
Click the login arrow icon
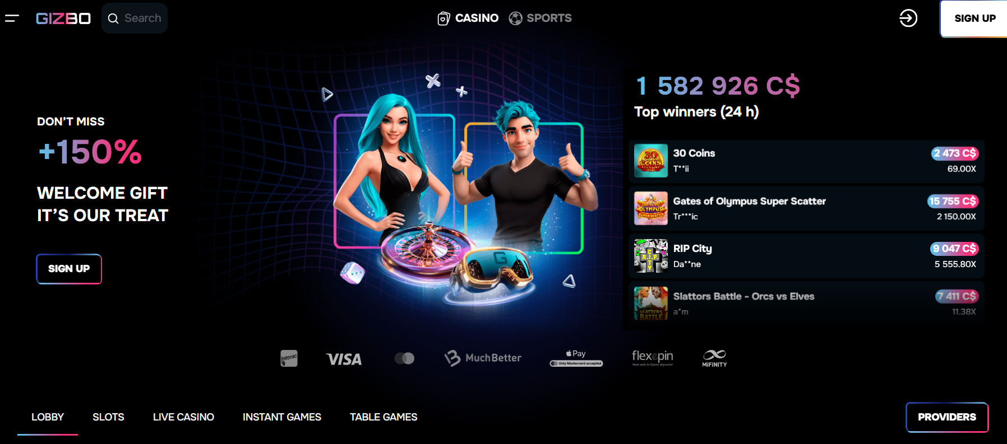coord(908,18)
